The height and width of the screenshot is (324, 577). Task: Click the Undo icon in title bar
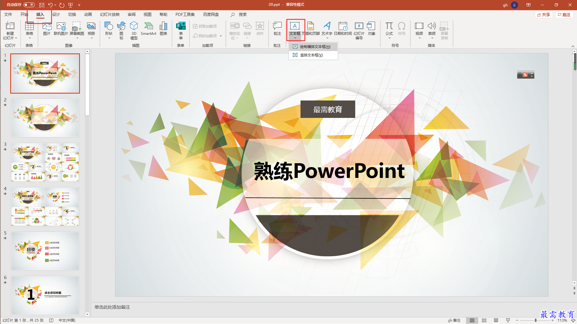(50, 5)
